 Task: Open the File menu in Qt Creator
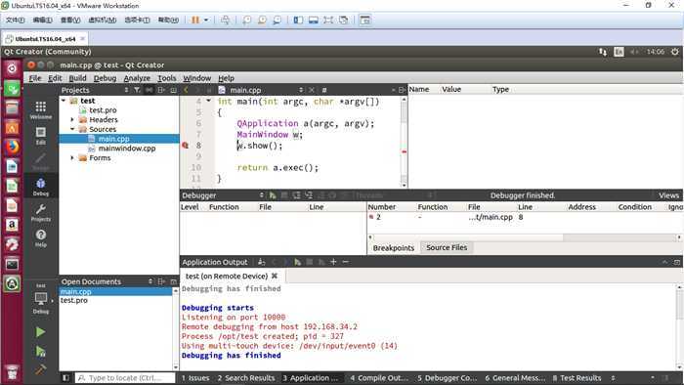35,78
